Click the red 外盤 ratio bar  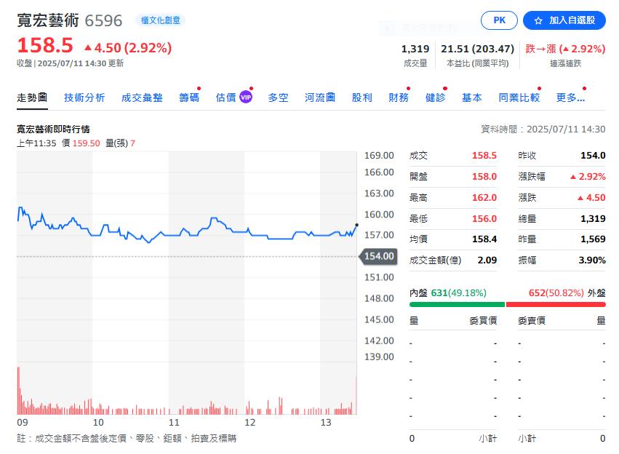point(556,304)
